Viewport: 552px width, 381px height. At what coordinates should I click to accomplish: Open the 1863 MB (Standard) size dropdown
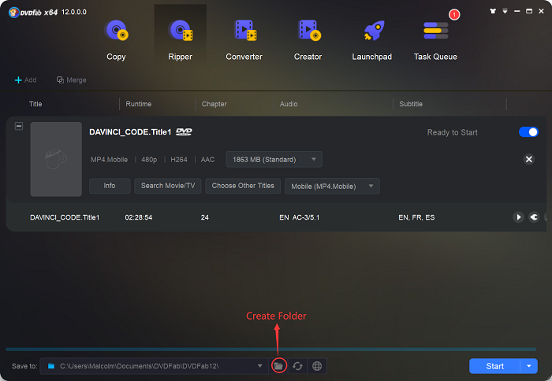coord(274,160)
